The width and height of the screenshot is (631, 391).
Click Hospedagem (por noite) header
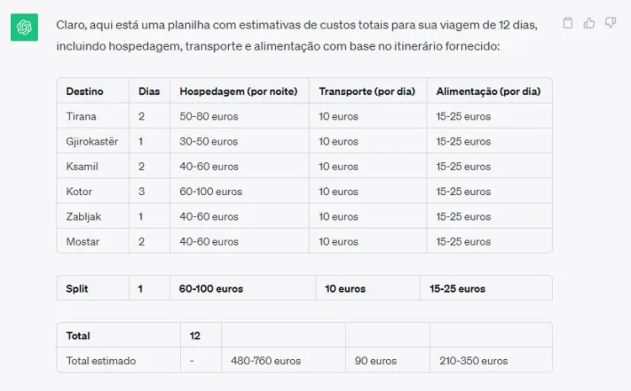239,92
